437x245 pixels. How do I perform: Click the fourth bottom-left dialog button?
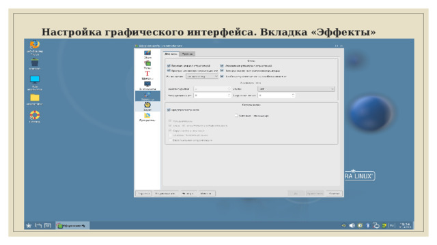[206, 193]
